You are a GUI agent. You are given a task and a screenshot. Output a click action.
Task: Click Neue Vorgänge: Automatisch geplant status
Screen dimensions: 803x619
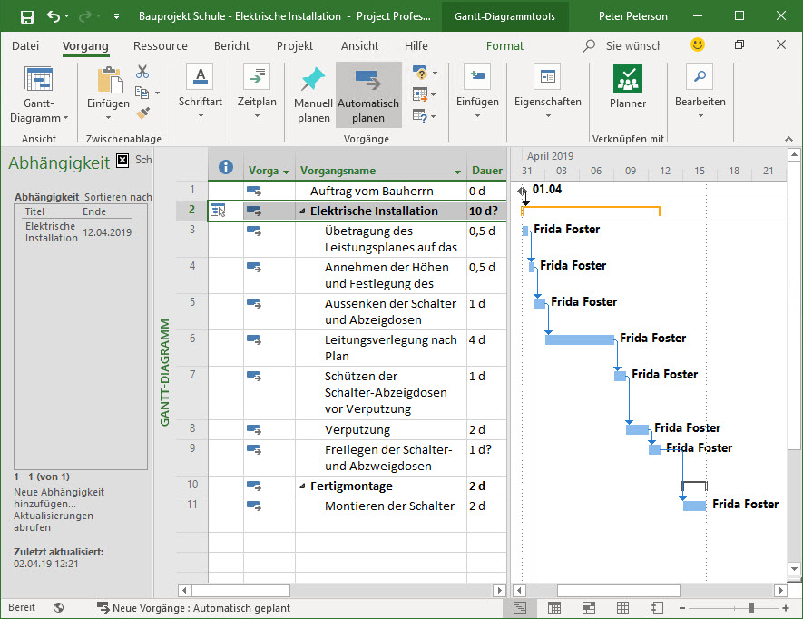click(x=193, y=608)
